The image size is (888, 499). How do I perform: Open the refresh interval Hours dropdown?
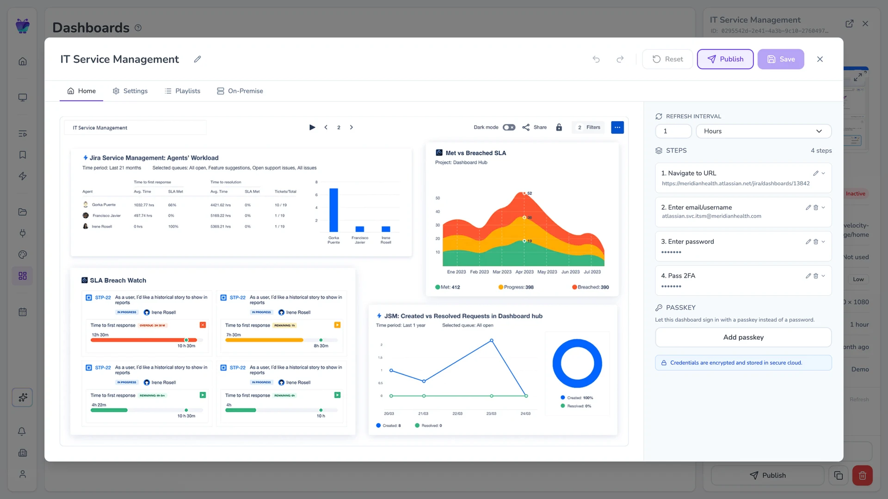[x=764, y=131]
